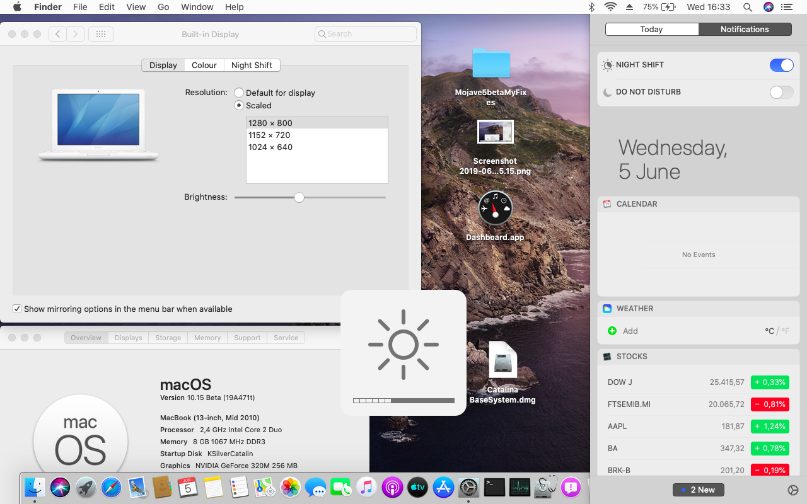Image resolution: width=807 pixels, height=504 pixels.
Task: Open App Store from the Dock
Action: click(443, 487)
